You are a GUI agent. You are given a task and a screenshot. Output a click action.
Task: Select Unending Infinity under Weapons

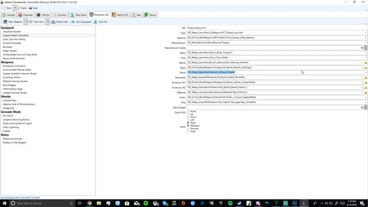11,78
